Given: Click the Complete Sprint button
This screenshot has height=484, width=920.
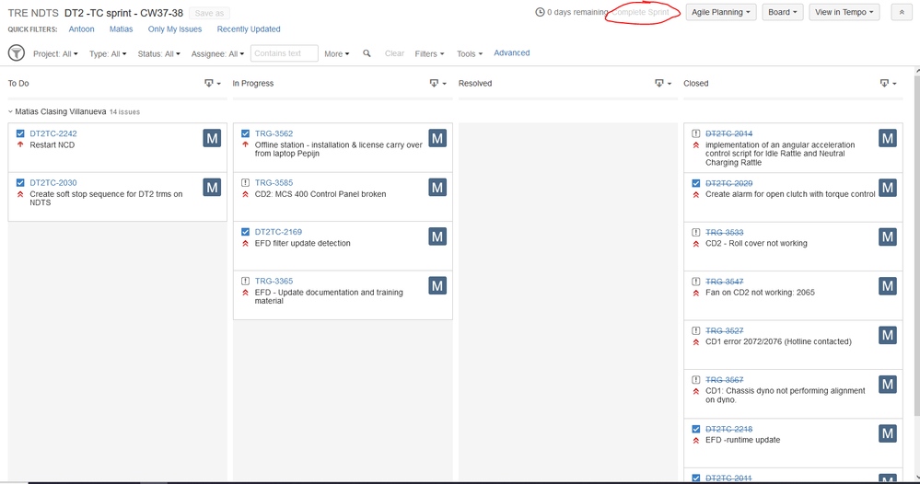Looking at the screenshot, I should pos(641,12).
